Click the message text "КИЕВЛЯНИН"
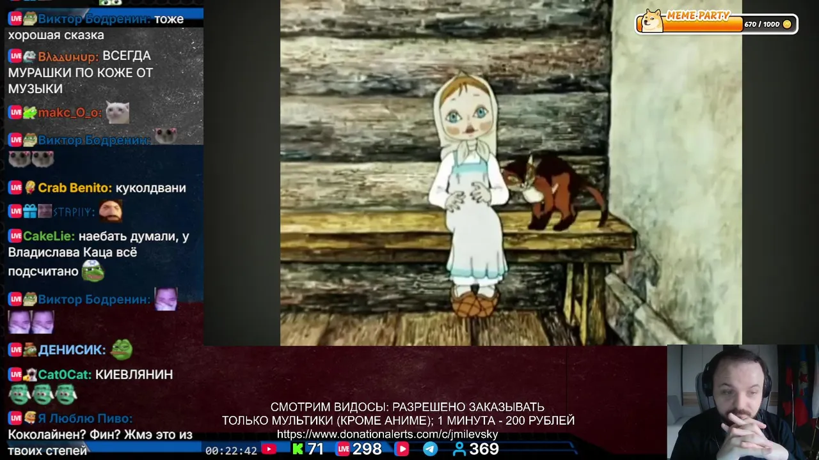This screenshot has width=819, height=460. [134, 374]
